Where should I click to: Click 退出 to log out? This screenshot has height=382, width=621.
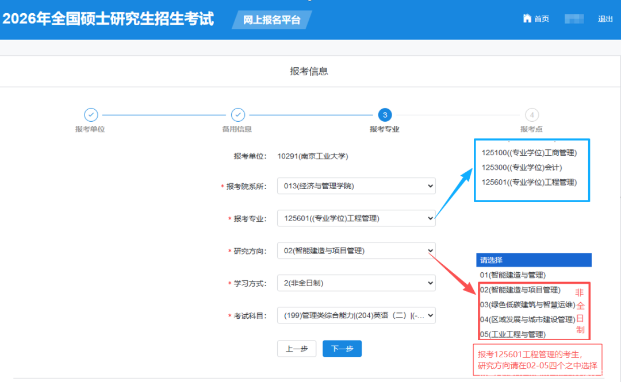[x=605, y=18]
